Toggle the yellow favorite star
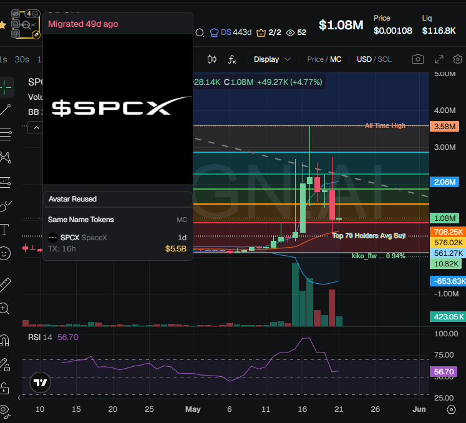The image size is (466, 423). (2, 25)
